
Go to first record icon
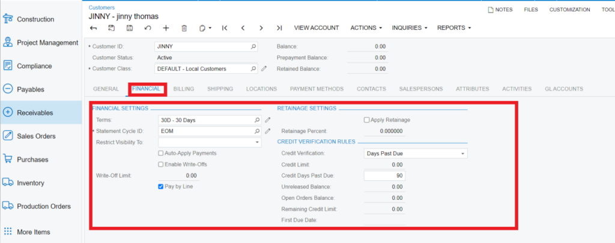[x=225, y=28]
